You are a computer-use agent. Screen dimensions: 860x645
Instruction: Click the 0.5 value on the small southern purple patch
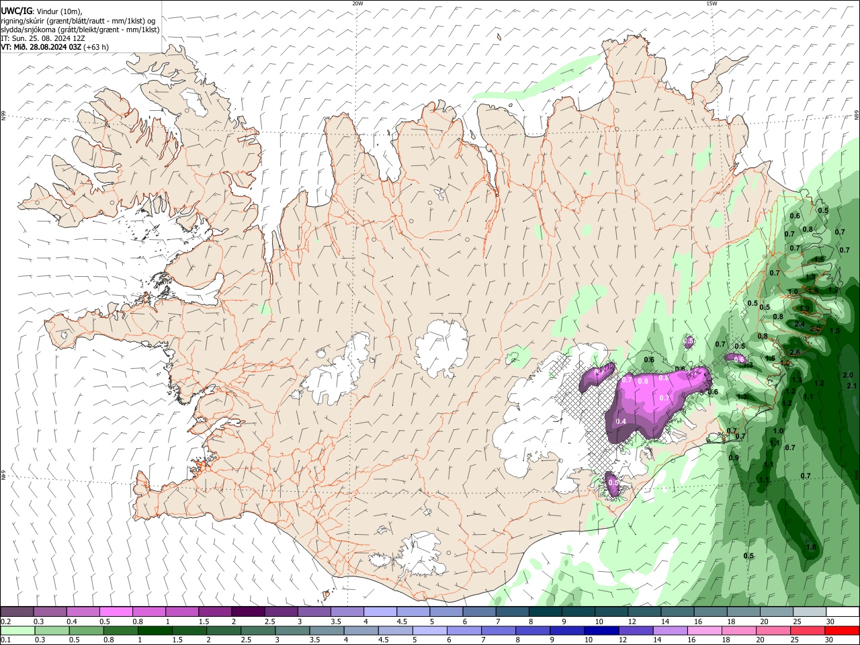pos(613,482)
